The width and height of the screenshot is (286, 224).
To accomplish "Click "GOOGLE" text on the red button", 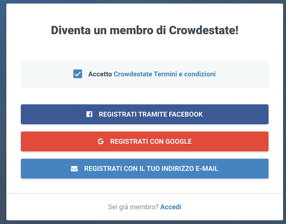I will (178, 141).
